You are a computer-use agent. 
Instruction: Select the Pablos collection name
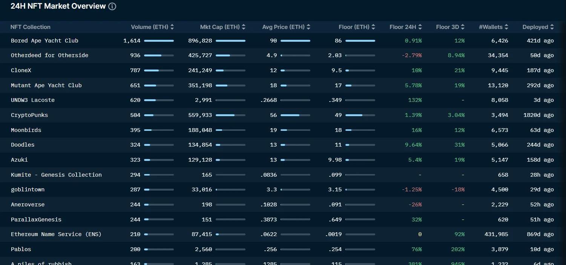click(x=21, y=249)
